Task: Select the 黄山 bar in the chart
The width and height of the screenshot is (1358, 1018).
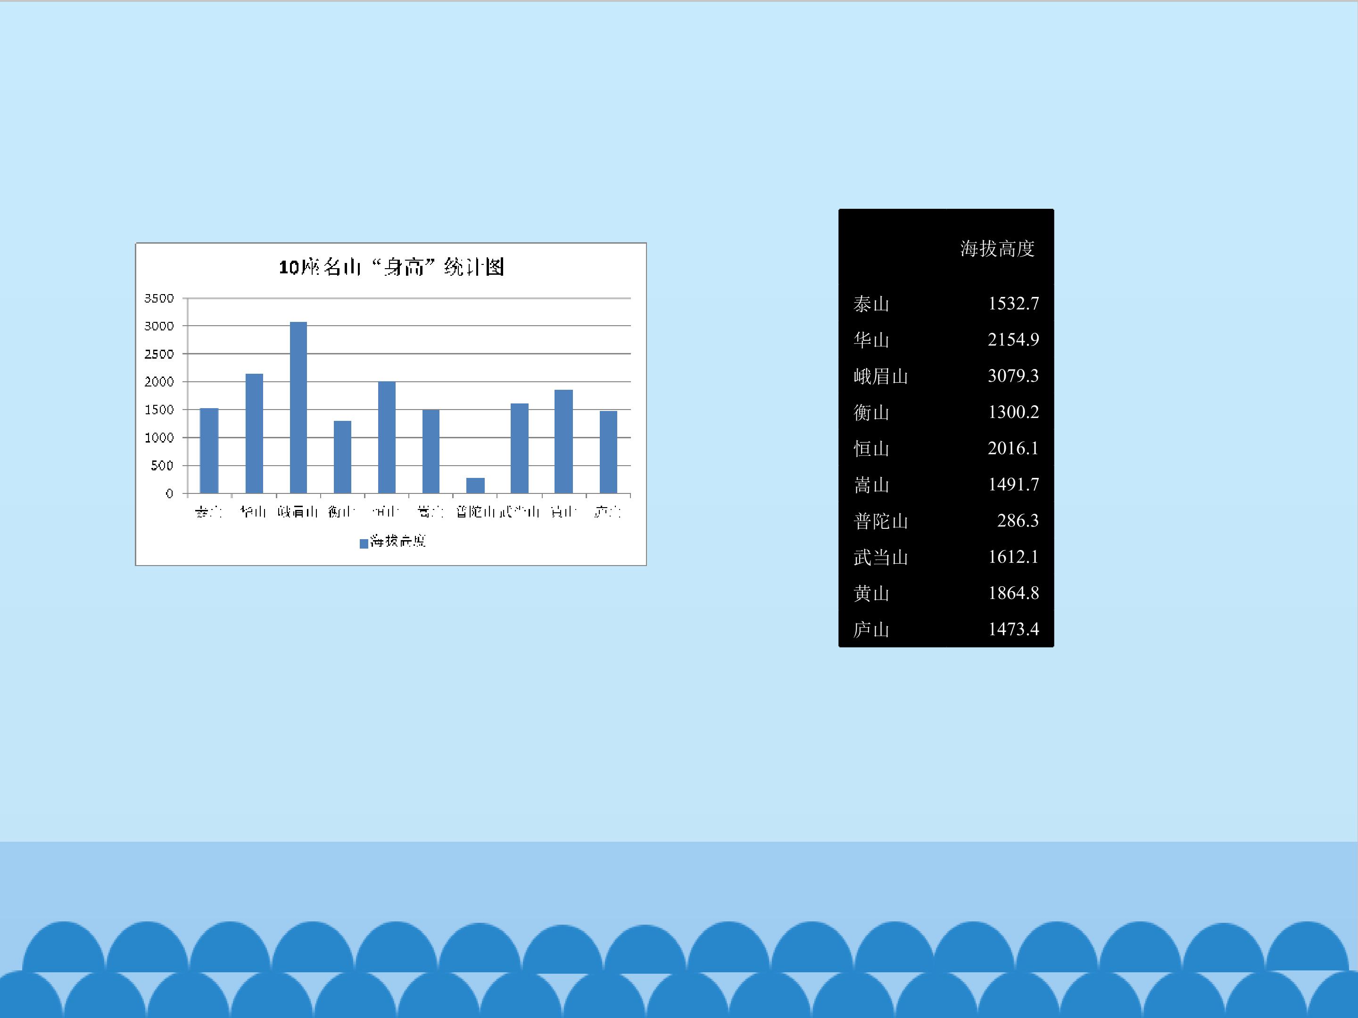Action: pos(563,442)
